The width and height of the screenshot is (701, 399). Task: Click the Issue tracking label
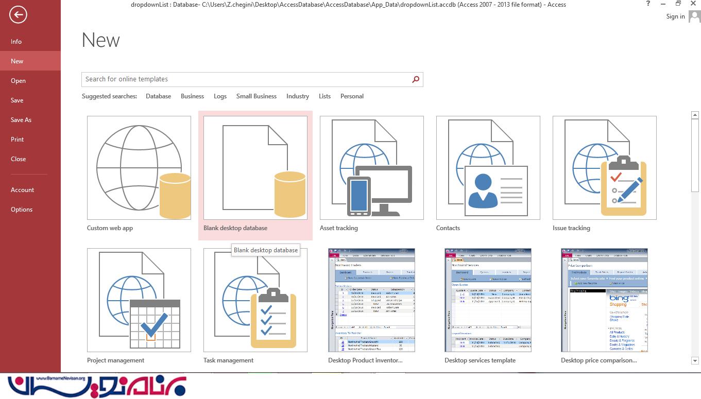(571, 228)
